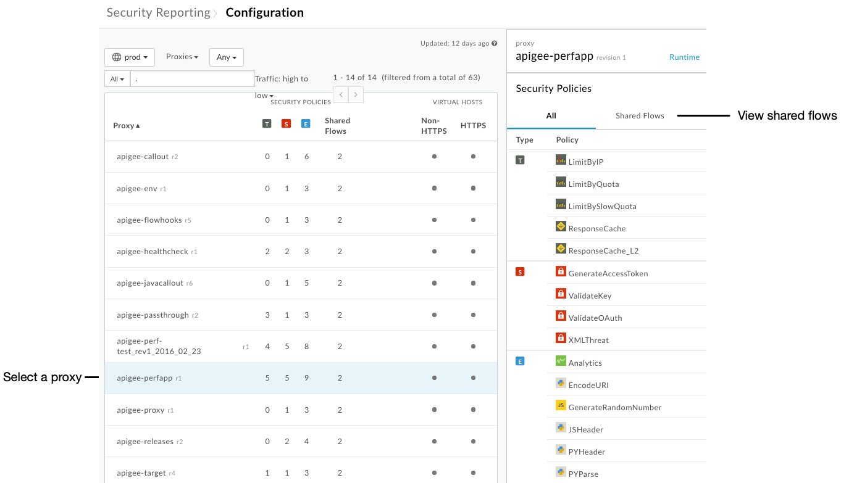Expand the Any filter dropdown
This screenshot has width=841, height=483.
226,57
